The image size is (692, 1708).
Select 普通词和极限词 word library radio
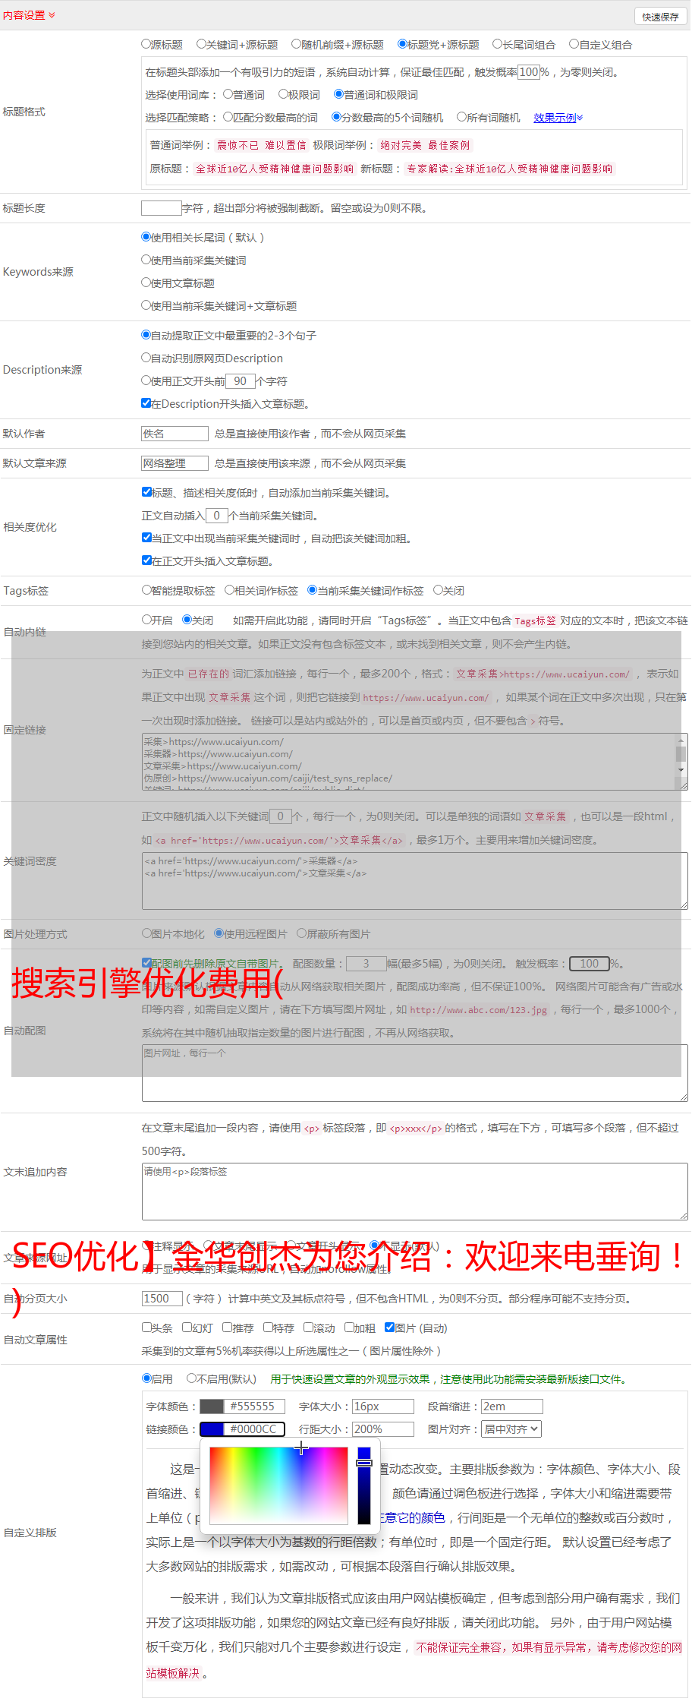tap(338, 94)
